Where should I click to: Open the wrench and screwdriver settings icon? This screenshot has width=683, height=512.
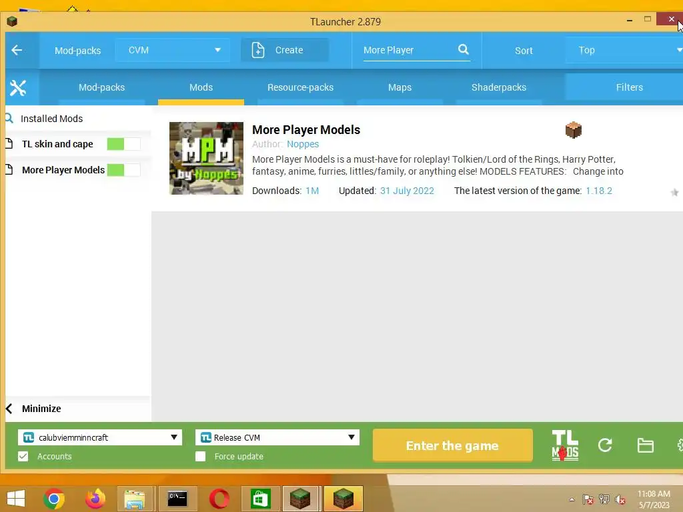[x=18, y=87]
